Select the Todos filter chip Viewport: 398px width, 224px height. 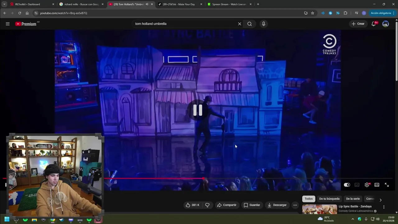(x=309, y=199)
